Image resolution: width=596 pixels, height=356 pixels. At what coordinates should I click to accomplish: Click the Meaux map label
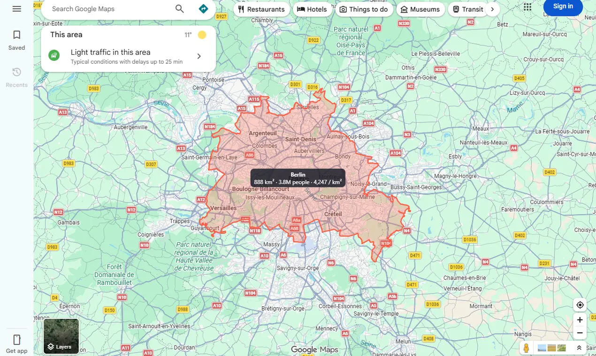[x=481, y=128]
